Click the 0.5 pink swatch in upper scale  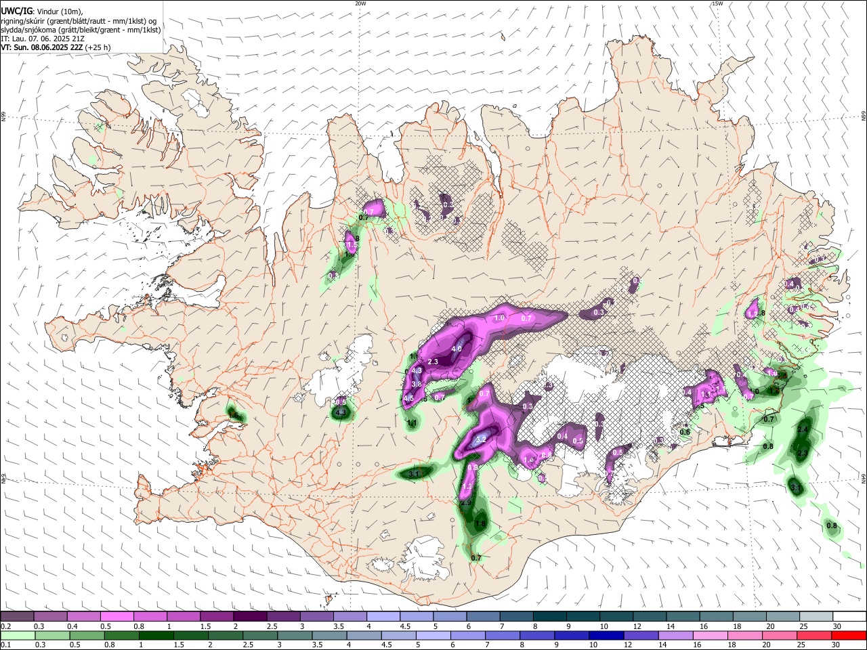click(x=117, y=616)
